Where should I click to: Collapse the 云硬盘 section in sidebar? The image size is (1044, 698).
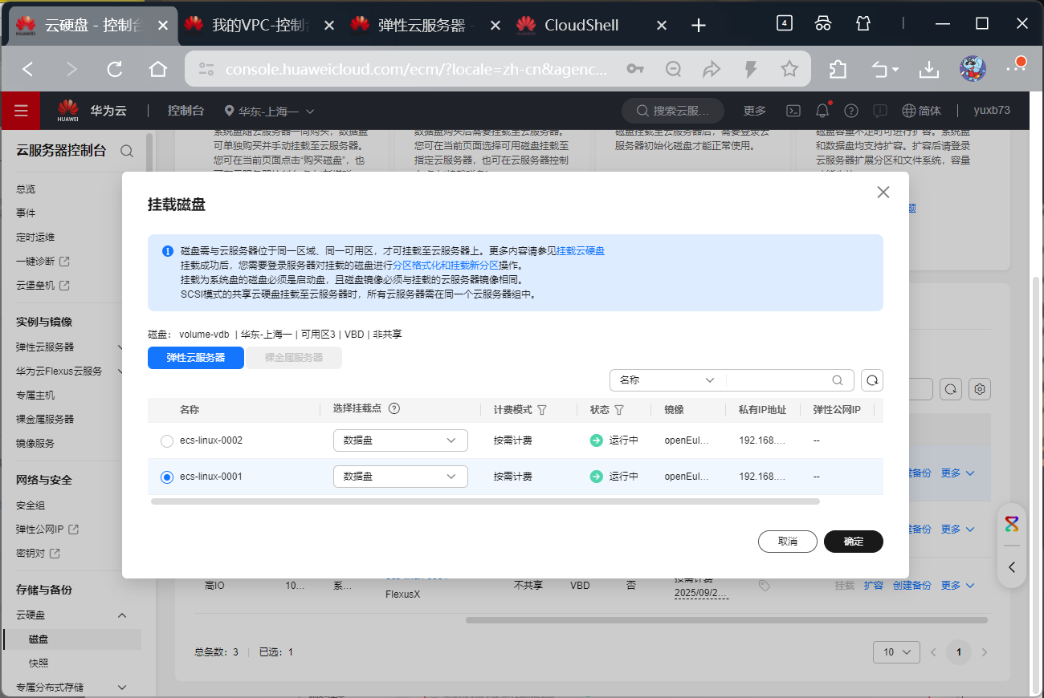click(122, 615)
